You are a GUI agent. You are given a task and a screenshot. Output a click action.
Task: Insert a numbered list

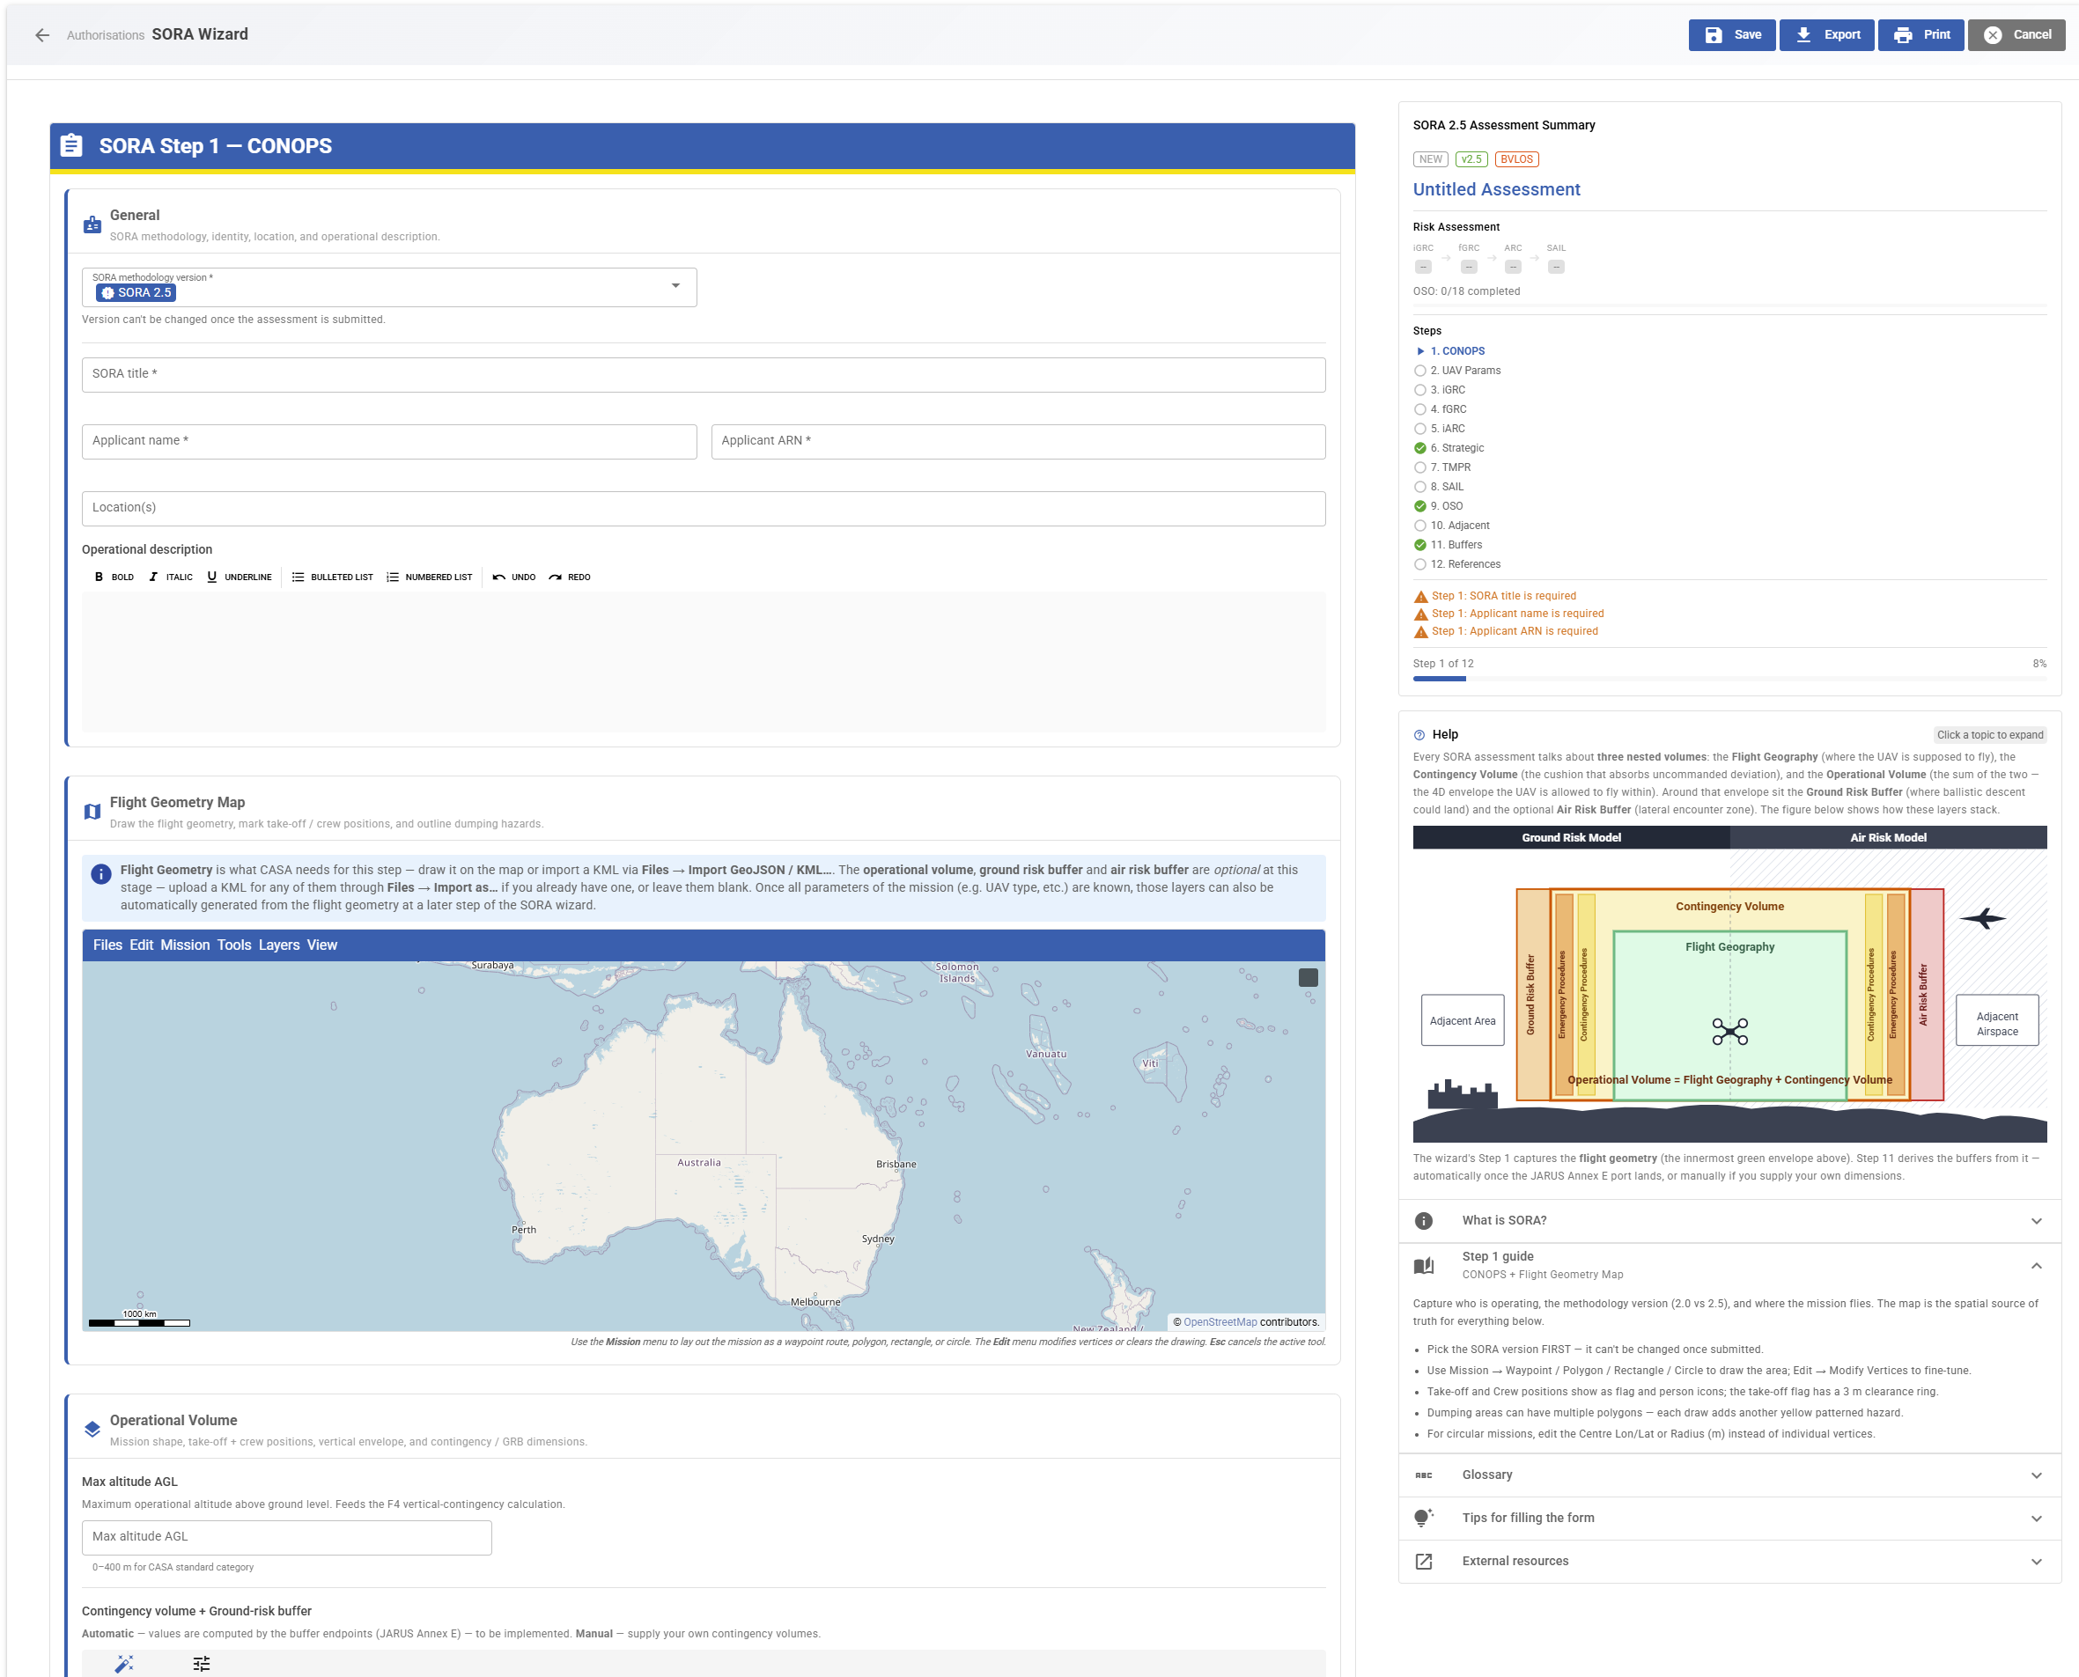pyautogui.click(x=429, y=577)
